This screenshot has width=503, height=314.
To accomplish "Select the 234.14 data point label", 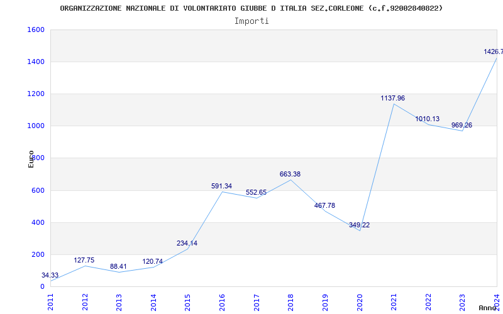I will pos(187,244).
